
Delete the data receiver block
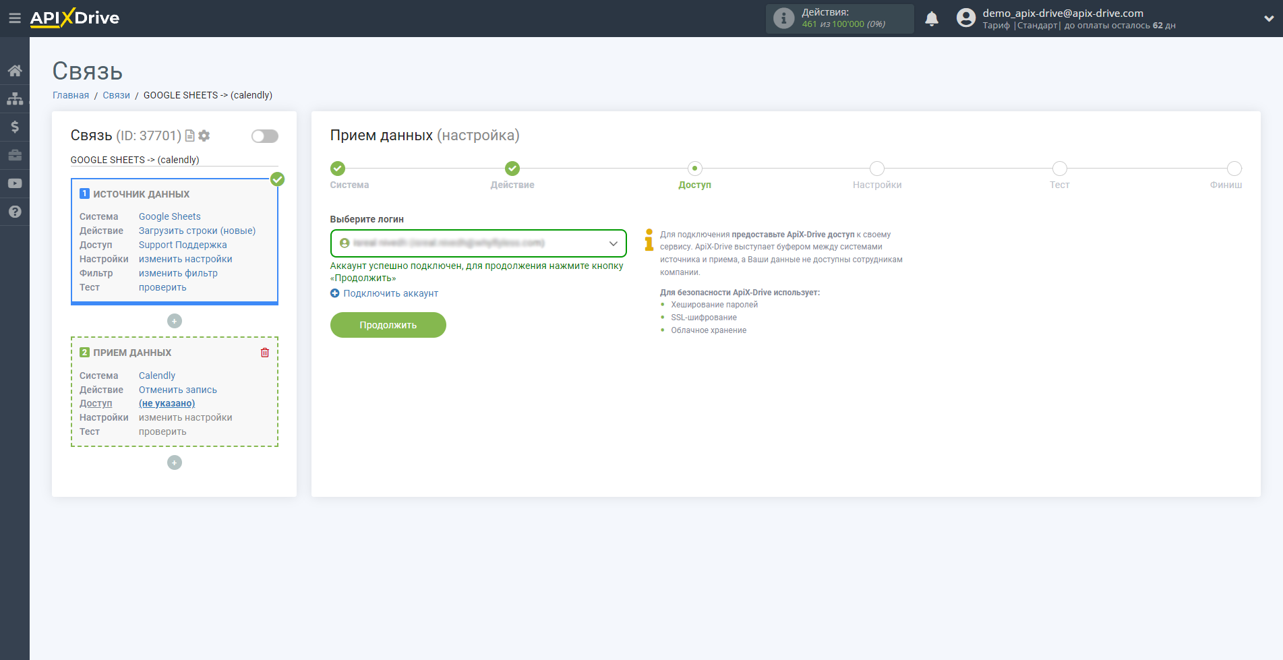click(x=265, y=353)
